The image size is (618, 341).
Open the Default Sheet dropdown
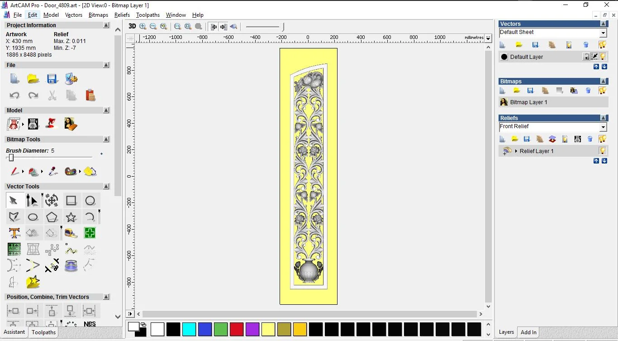pyautogui.click(x=603, y=33)
